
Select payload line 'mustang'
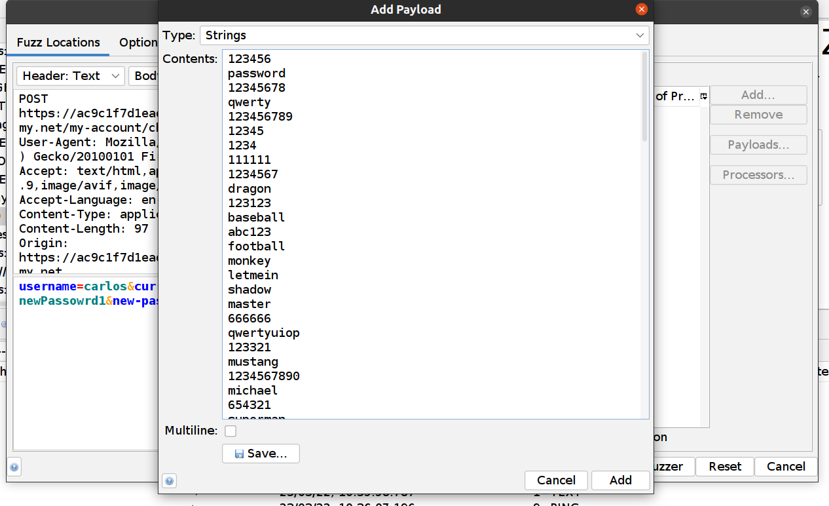point(253,362)
